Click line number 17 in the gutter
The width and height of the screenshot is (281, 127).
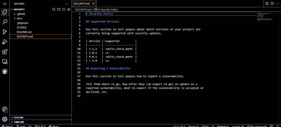[x=79, y=76]
